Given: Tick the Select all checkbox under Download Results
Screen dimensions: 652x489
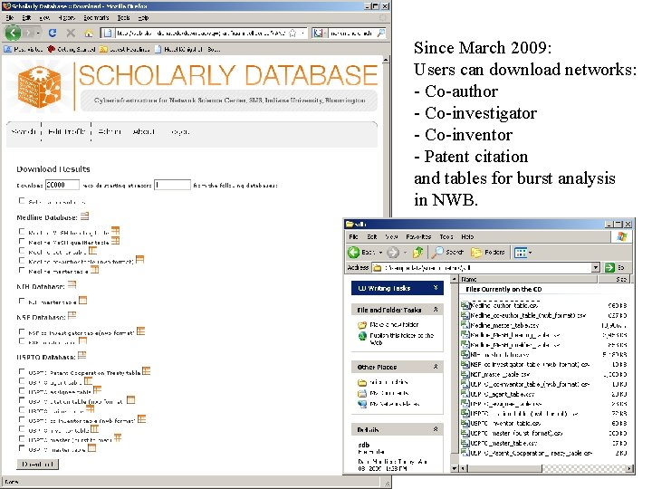Looking at the screenshot, I should pos(22,200).
